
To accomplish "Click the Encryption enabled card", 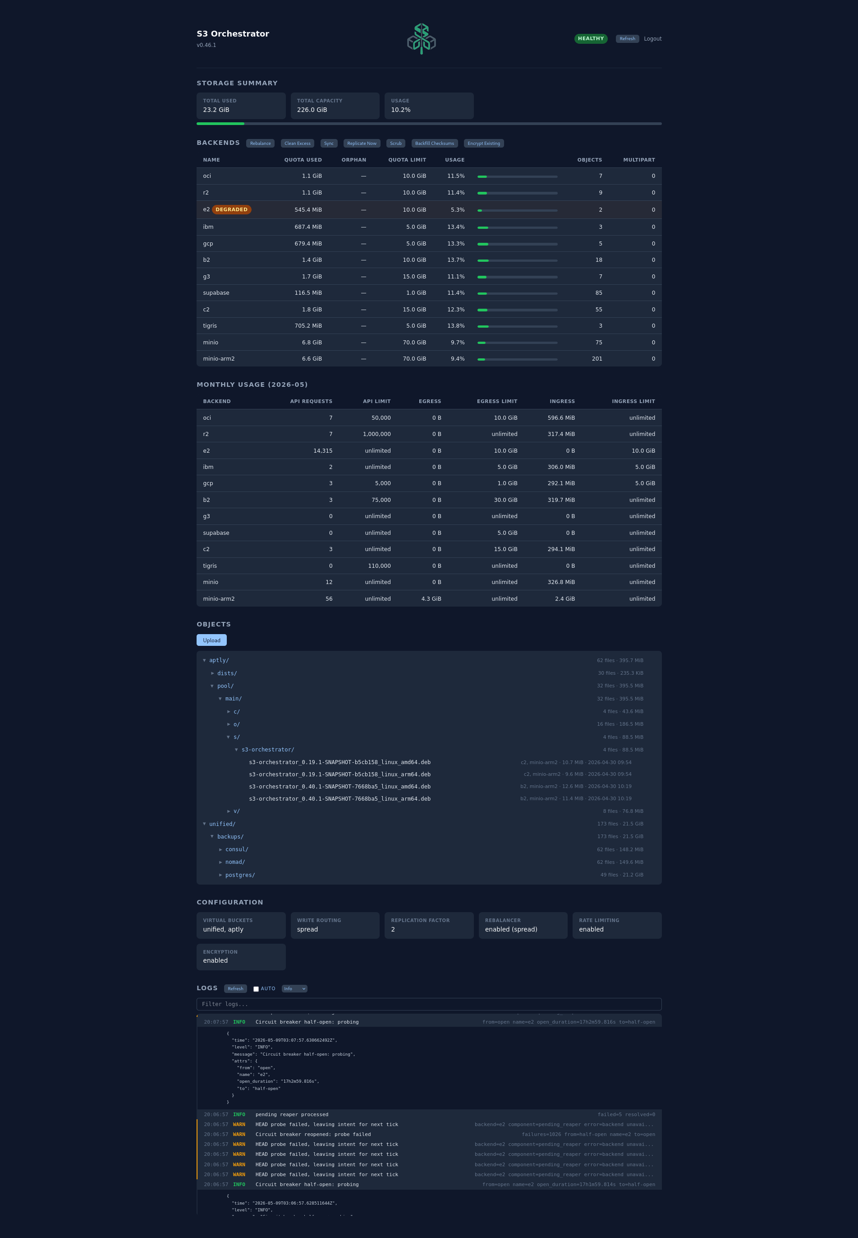I will coord(241,957).
